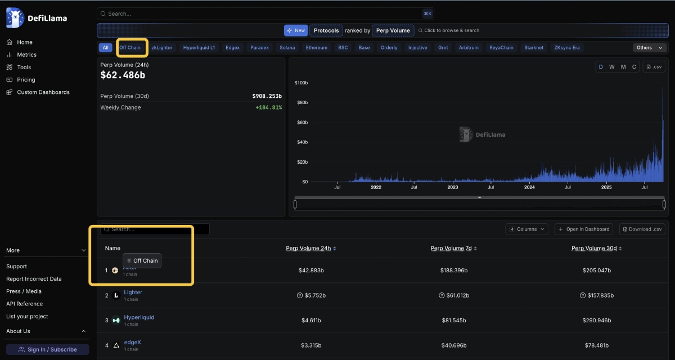Select the zkLighter chain tab

click(162, 48)
